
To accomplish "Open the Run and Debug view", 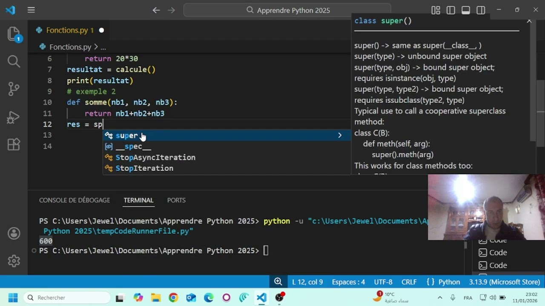I will point(14,117).
